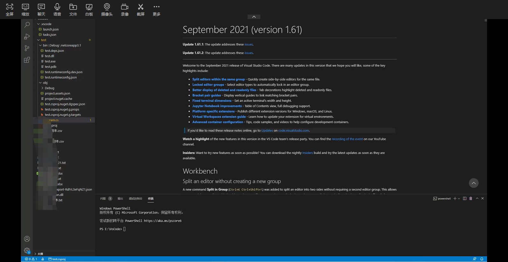The width and height of the screenshot is (508, 262).
Task: Click the 全屏 fullscreen icon
Action: pos(10,10)
